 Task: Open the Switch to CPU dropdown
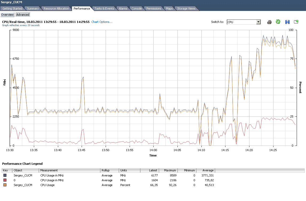click(258, 22)
